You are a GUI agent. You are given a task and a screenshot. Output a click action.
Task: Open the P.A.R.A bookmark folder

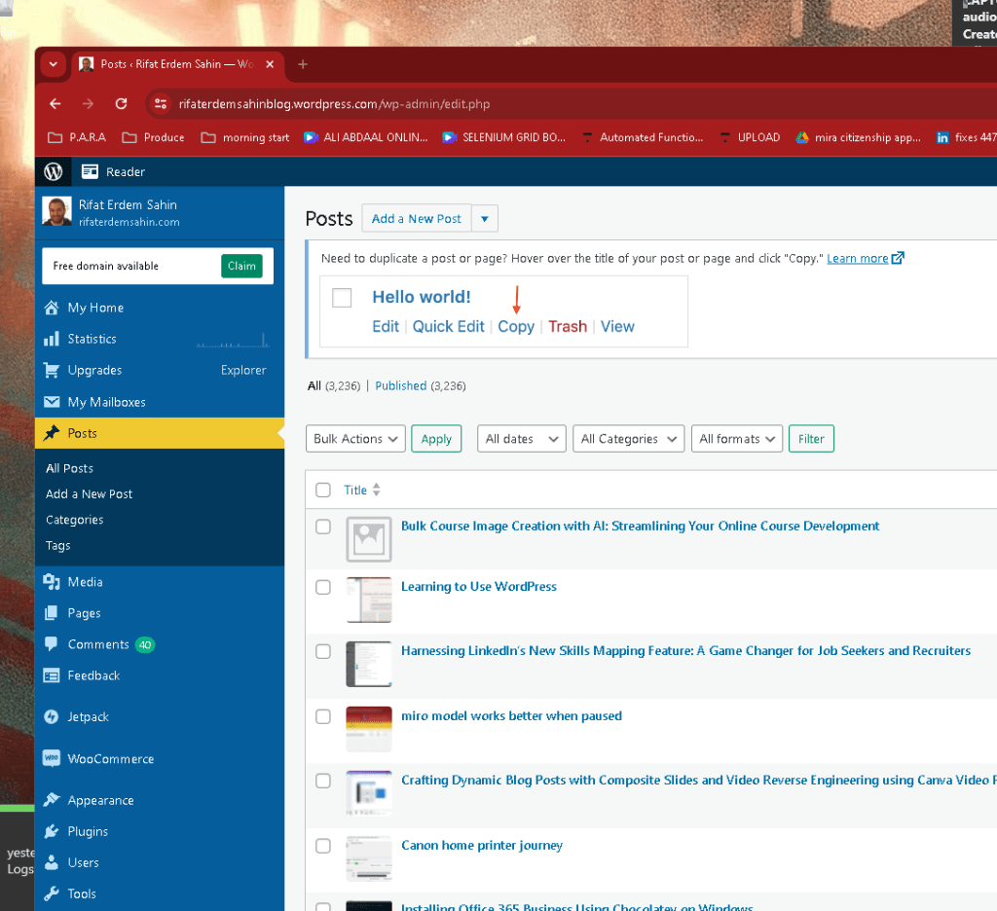77,137
